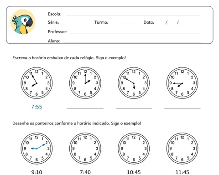Select the Série blank field
Screen dimensions: 219x175
click(74, 24)
